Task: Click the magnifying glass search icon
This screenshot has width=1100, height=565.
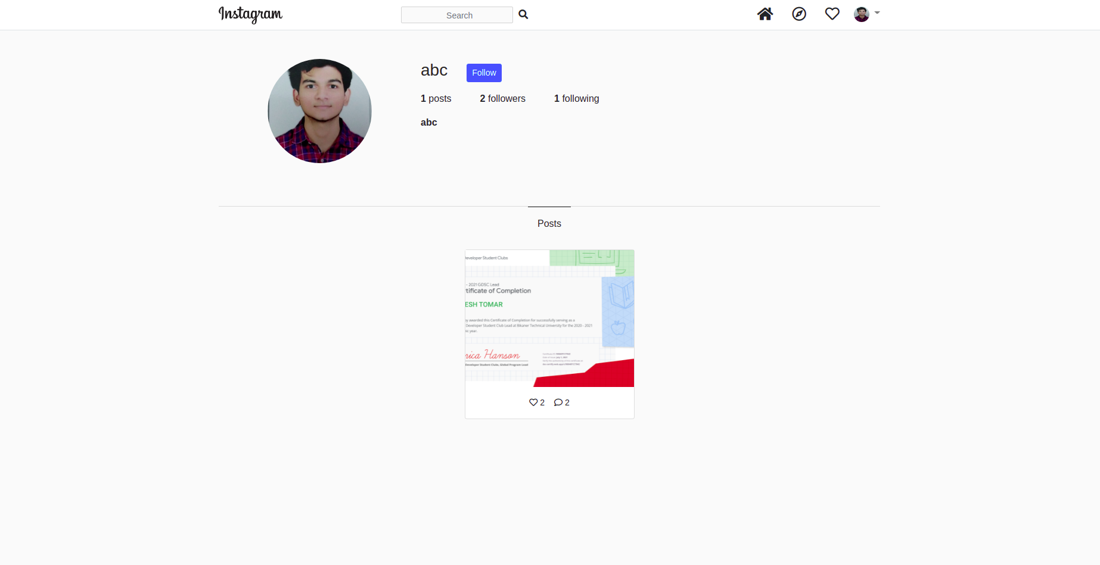Action: tap(523, 15)
